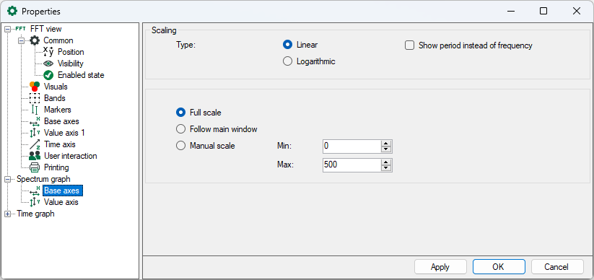This screenshot has width=594, height=280.
Task: Click the Apply button
Action: [x=440, y=267]
